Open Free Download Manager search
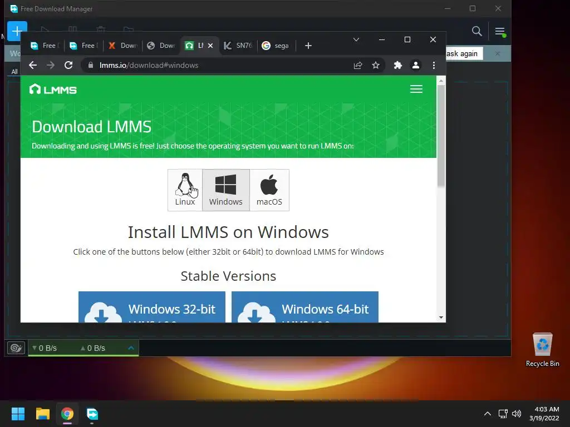This screenshot has width=570, height=427. [x=476, y=31]
